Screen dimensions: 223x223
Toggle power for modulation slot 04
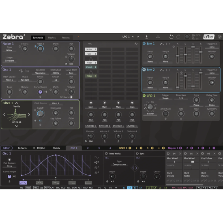pyautogui.click(x=168, y=154)
